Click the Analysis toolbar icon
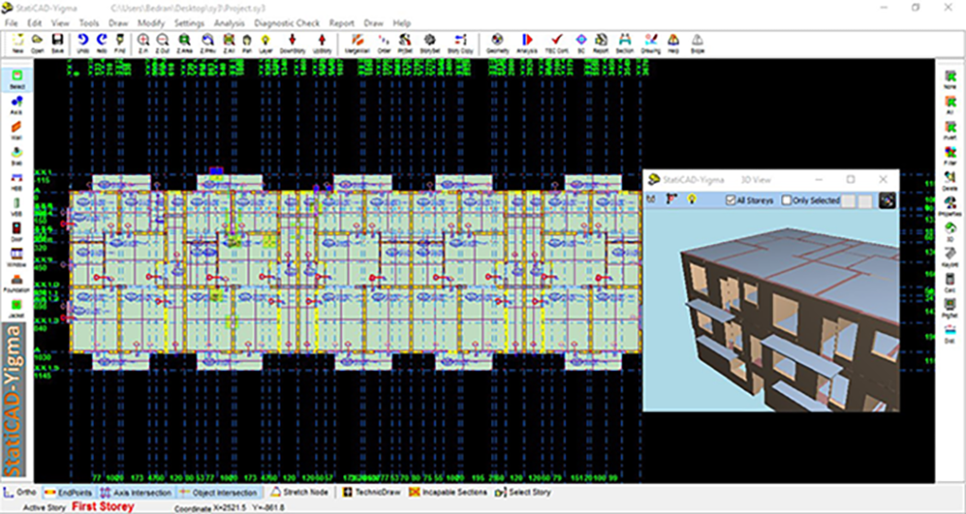Screen dimensions: 966x514 (527, 42)
